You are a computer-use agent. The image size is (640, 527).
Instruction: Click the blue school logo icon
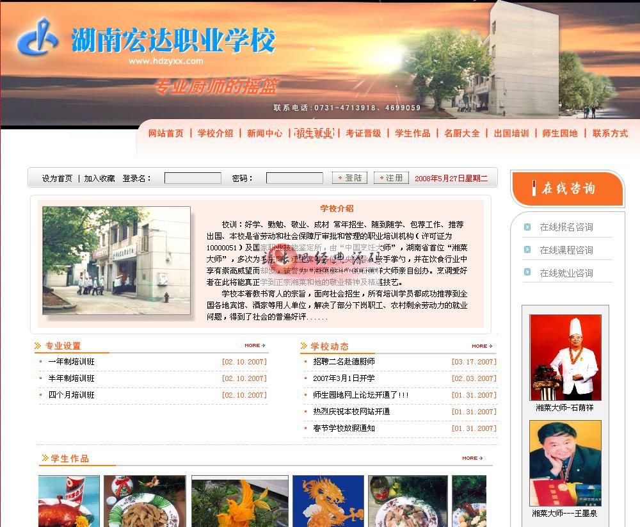point(38,37)
